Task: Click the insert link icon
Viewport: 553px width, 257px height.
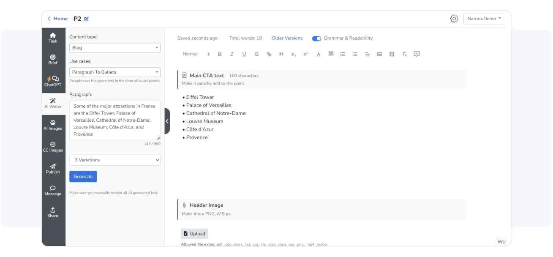Action: tap(269, 54)
